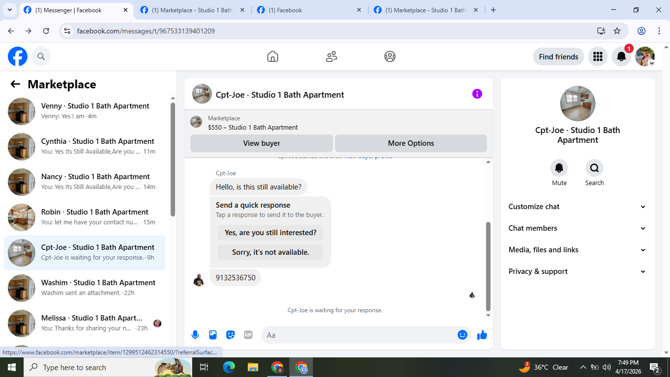Expand Customize chat section

(x=577, y=207)
